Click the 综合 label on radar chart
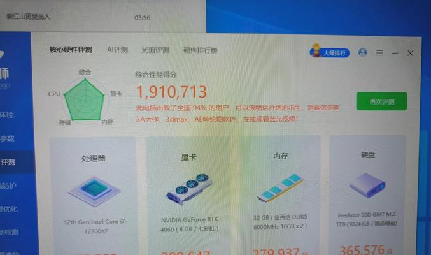This screenshot has width=431, height=255. point(85,72)
